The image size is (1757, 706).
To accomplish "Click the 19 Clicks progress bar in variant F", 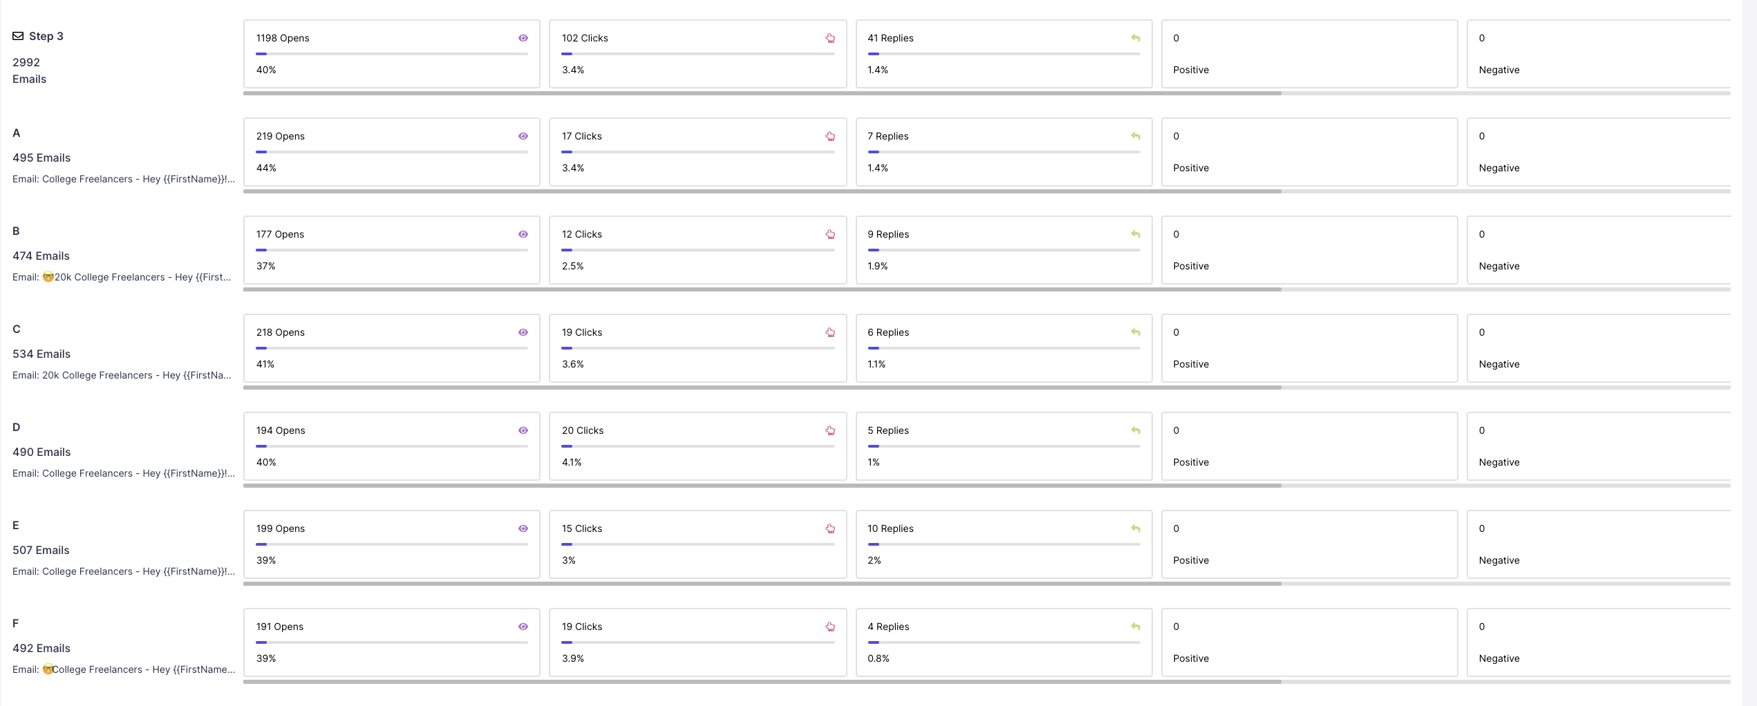I will 698,642.
